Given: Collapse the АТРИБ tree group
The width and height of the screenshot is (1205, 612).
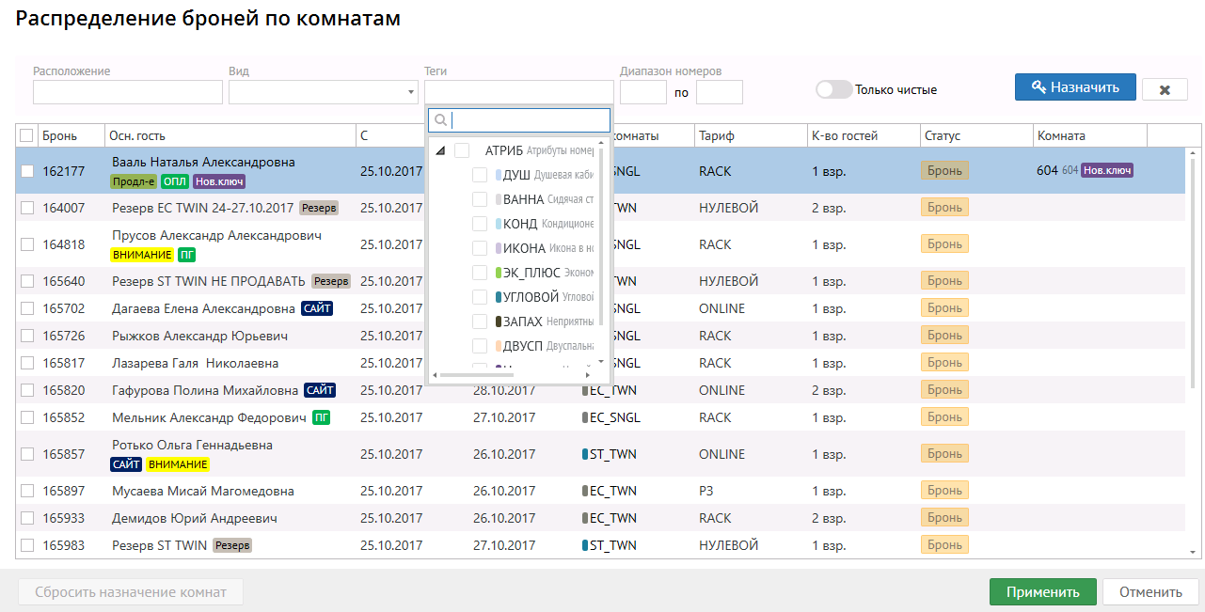Looking at the screenshot, I should click(x=440, y=150).
